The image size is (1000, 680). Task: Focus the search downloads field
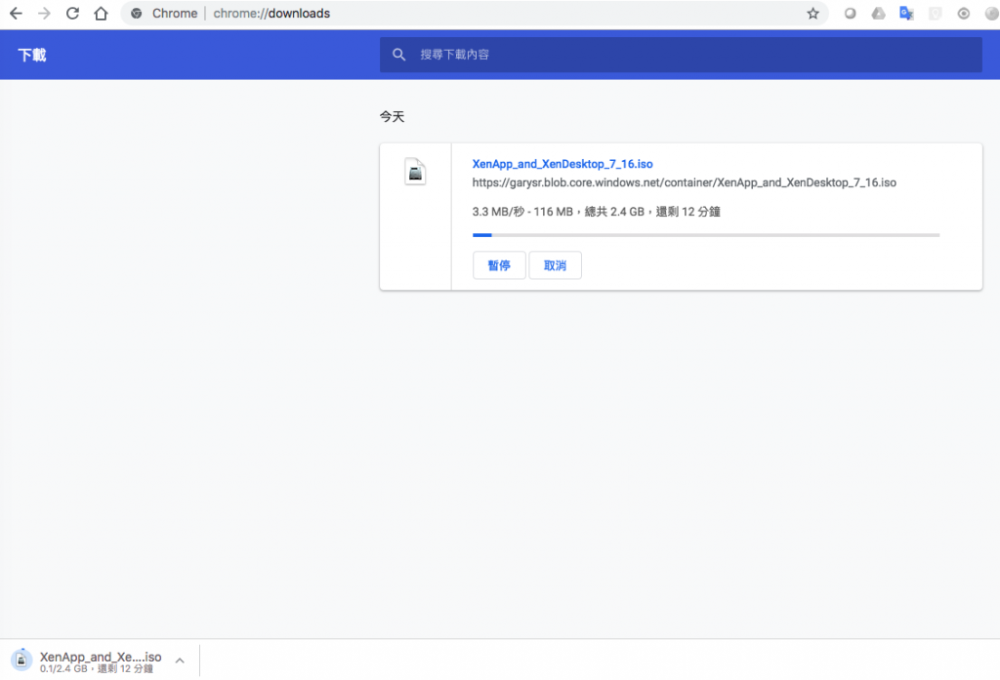point(681,55)
